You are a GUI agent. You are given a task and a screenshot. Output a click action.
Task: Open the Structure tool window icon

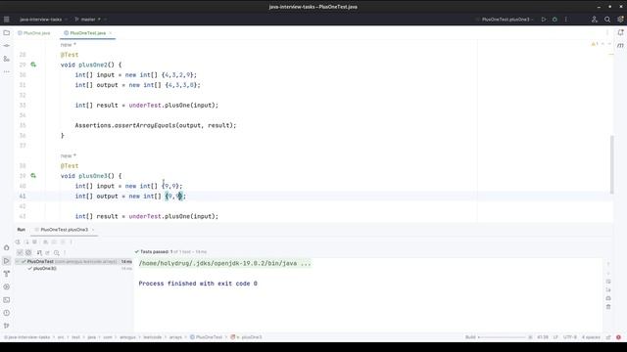click(x=7, y=59)
